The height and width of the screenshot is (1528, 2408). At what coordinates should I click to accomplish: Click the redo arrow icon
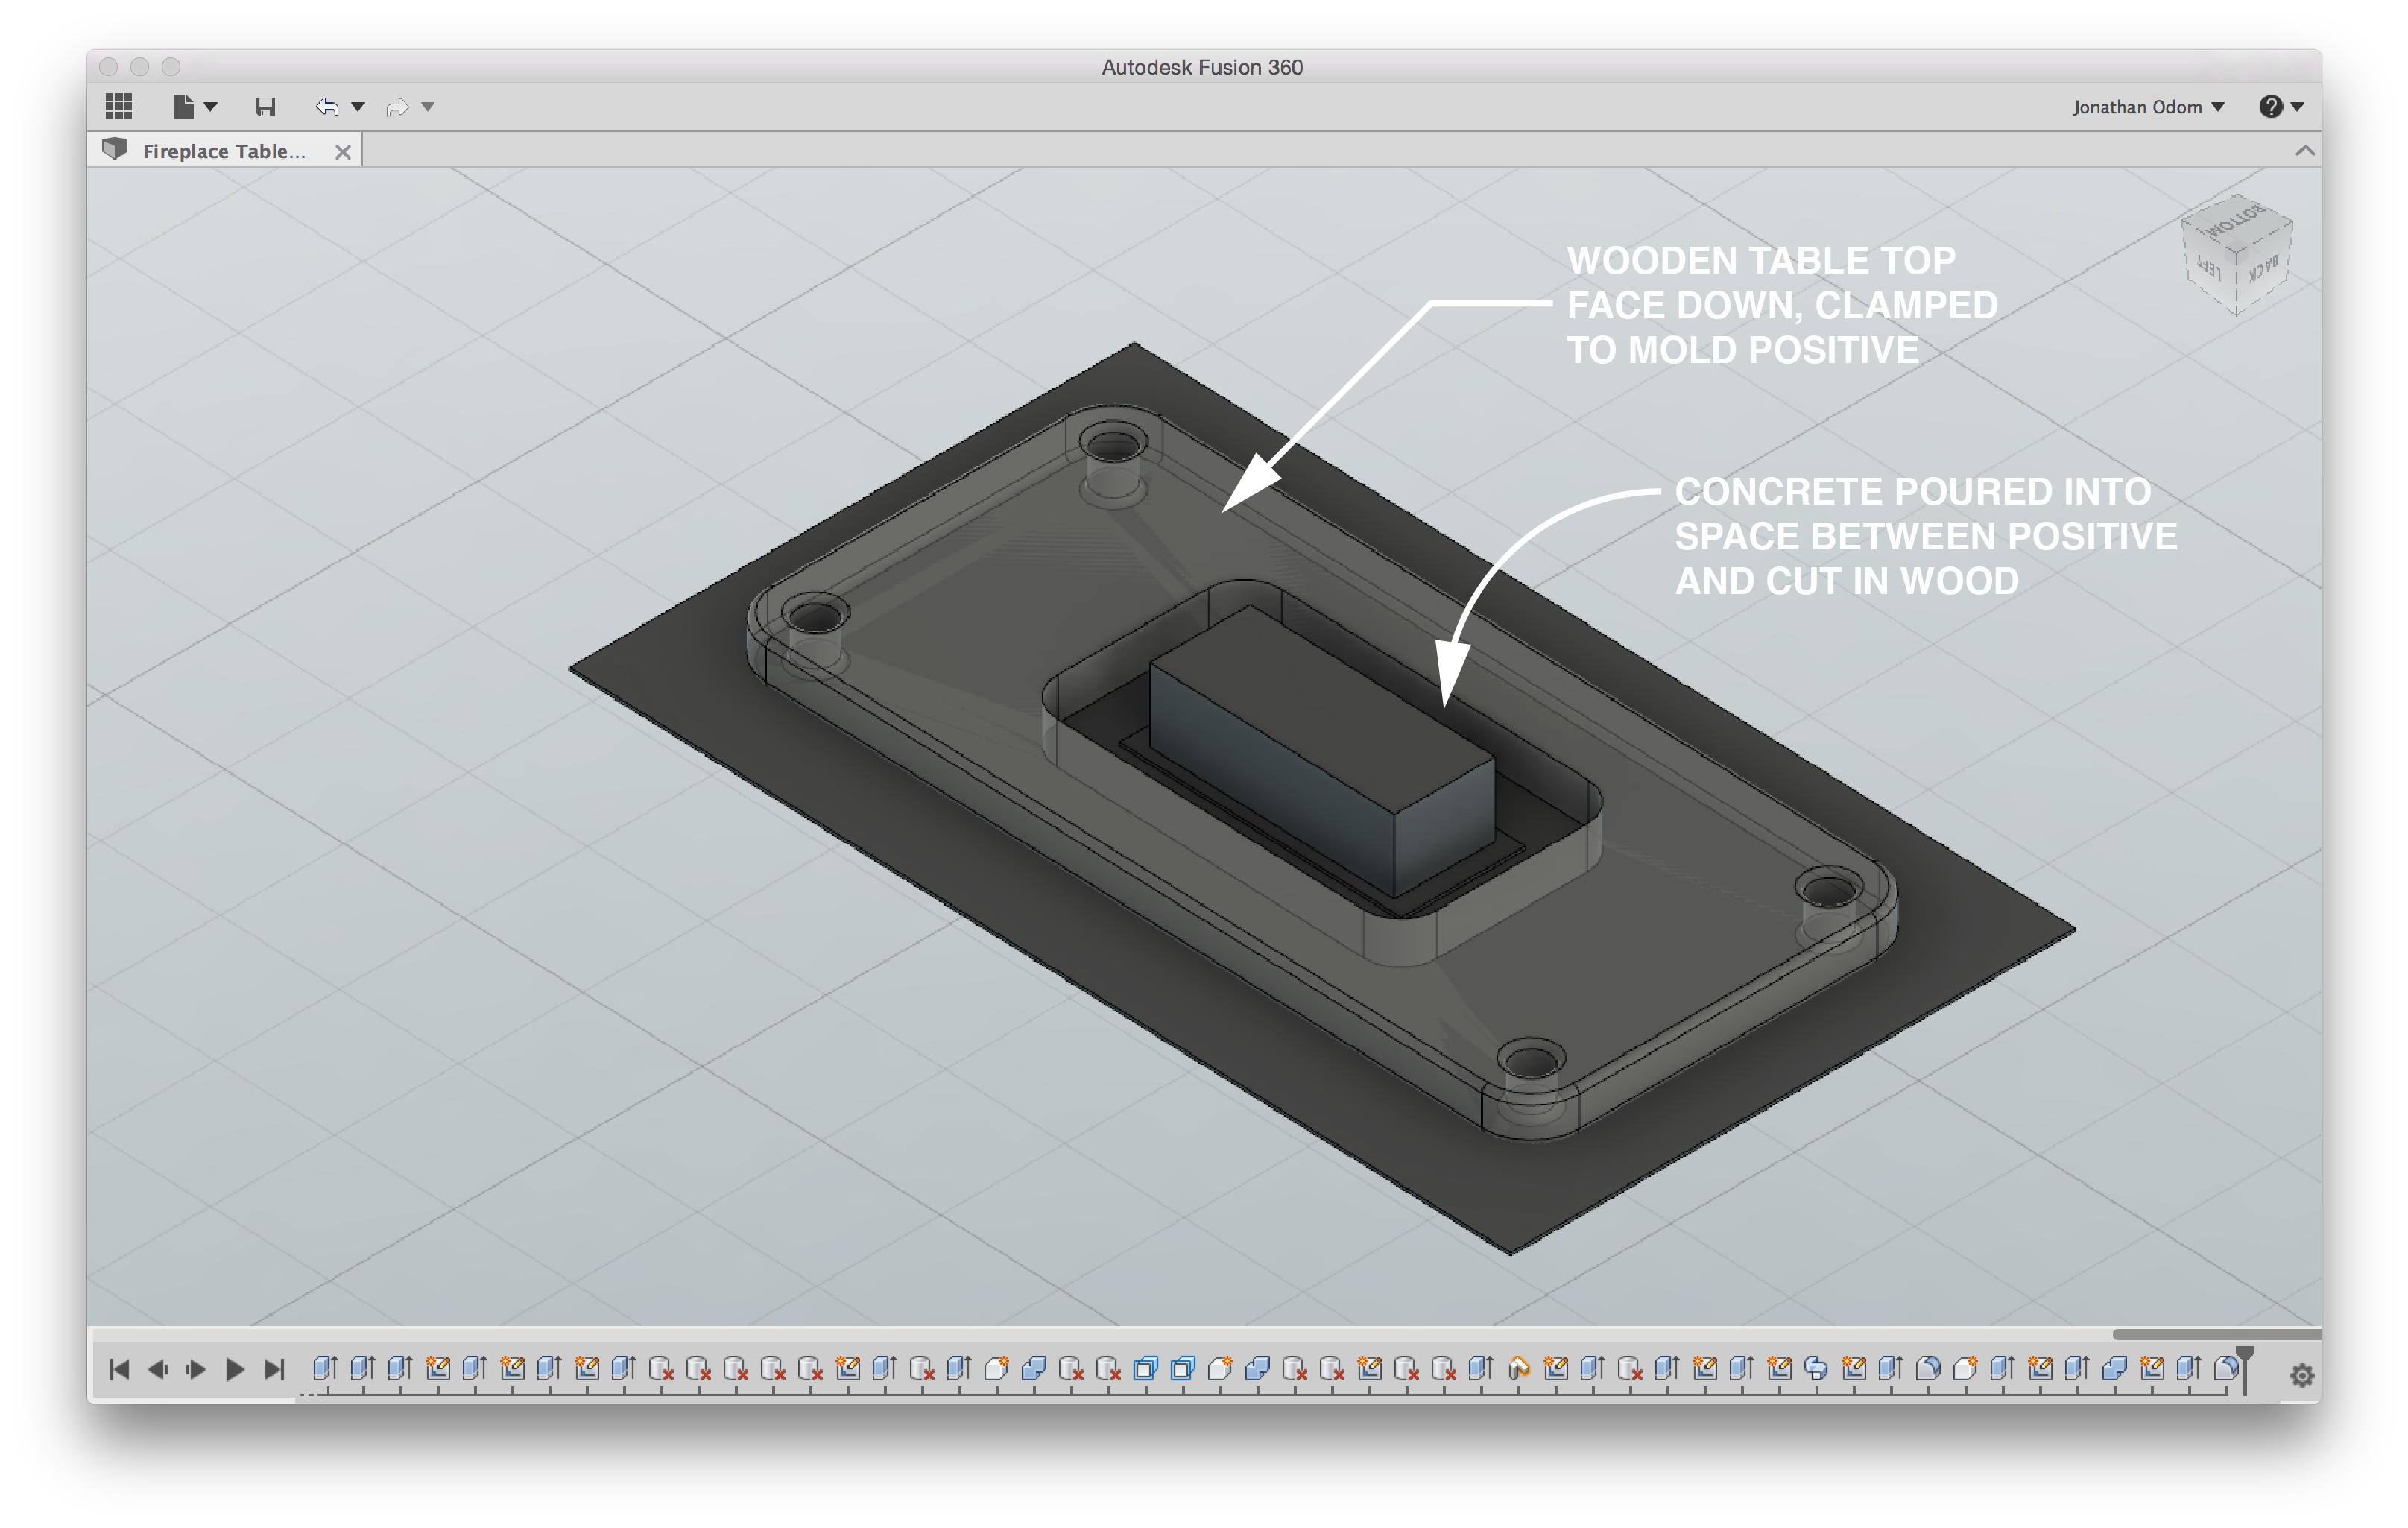point(397,107)
